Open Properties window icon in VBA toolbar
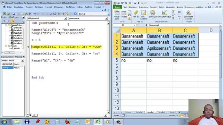Screen dimensions: 223x125 click(x=63, y=14)
